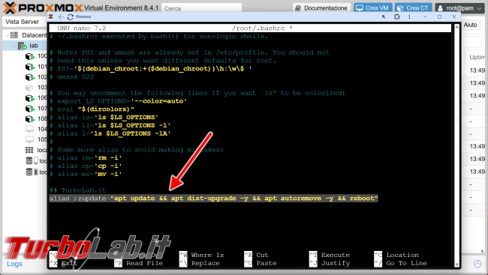Select running container 106 icon

29,98
